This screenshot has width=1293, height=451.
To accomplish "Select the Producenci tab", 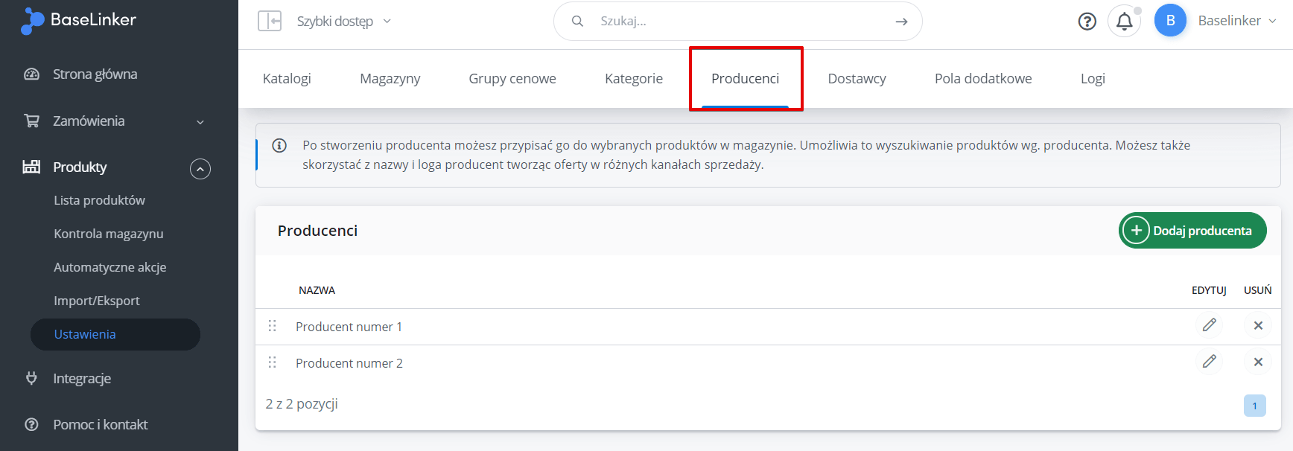I will pos(746,78).
